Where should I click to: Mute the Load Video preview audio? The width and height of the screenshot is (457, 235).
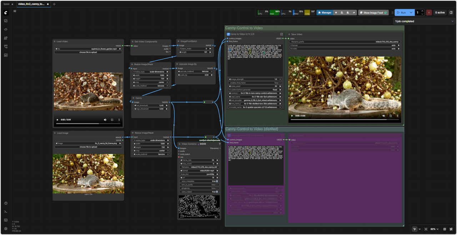105,120
